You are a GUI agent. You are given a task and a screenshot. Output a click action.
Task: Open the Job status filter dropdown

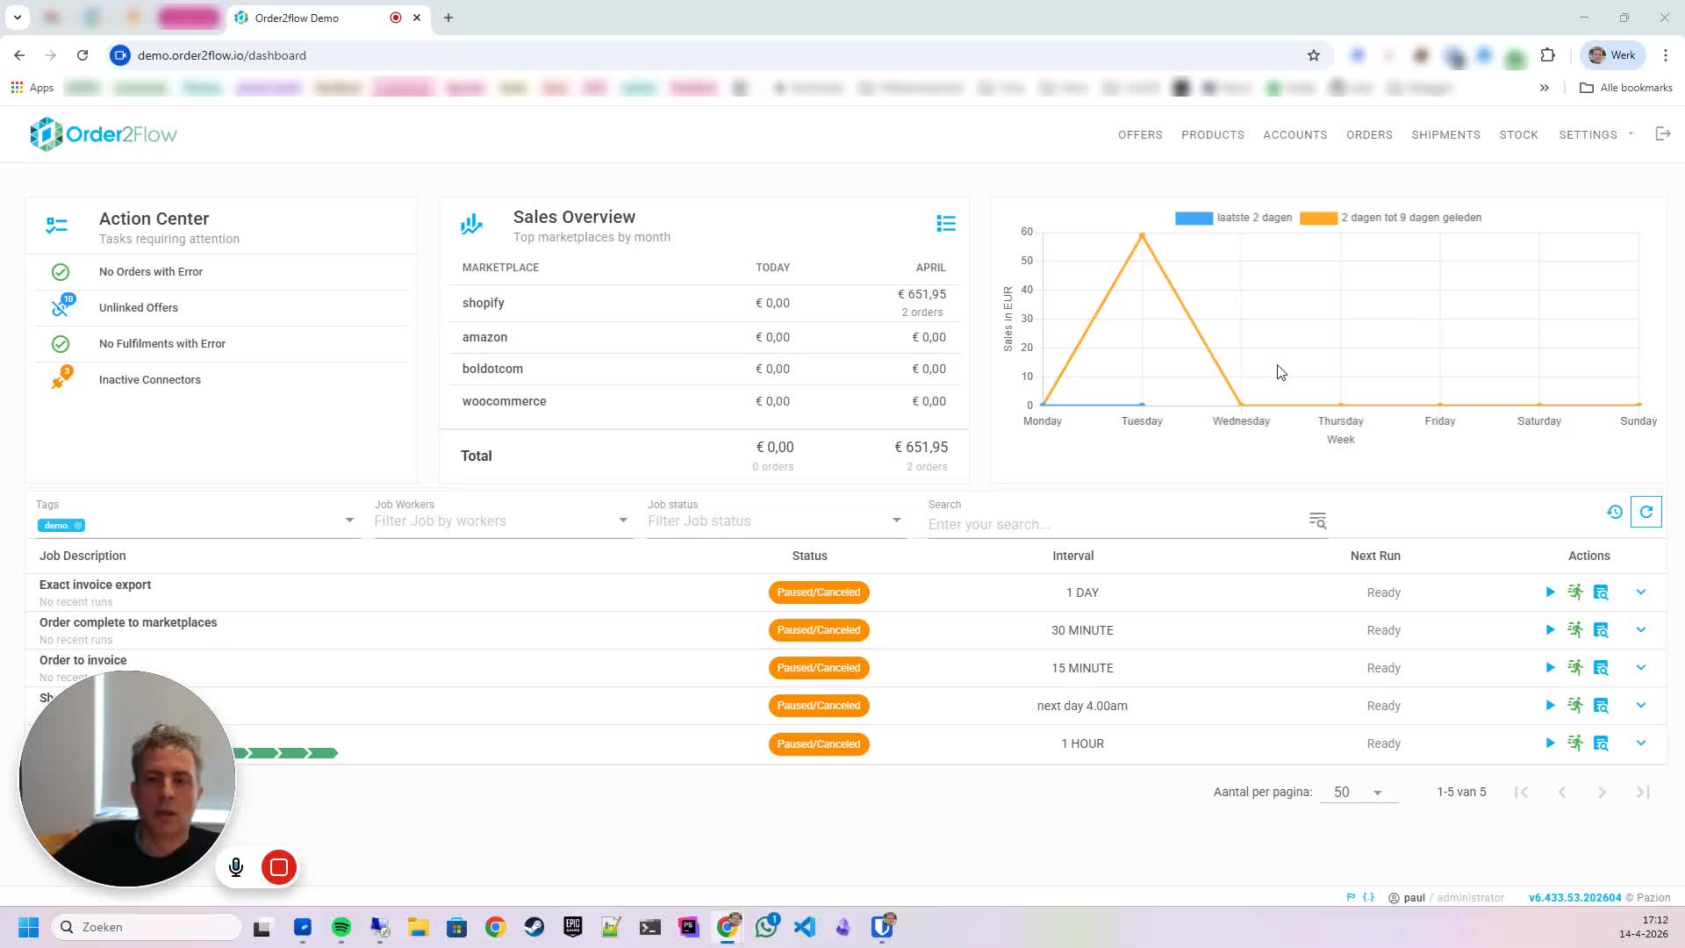[774, 521]
